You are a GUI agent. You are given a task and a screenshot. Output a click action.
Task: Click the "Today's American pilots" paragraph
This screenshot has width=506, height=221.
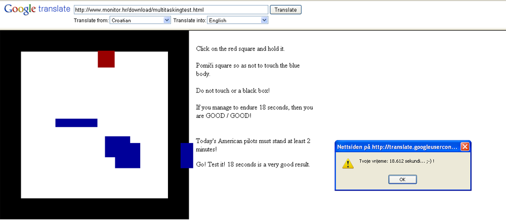pos(254,145)
